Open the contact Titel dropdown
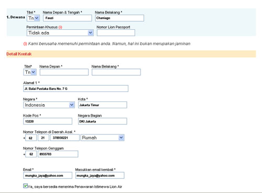The image size is (262, 193). tap(30, 72)
